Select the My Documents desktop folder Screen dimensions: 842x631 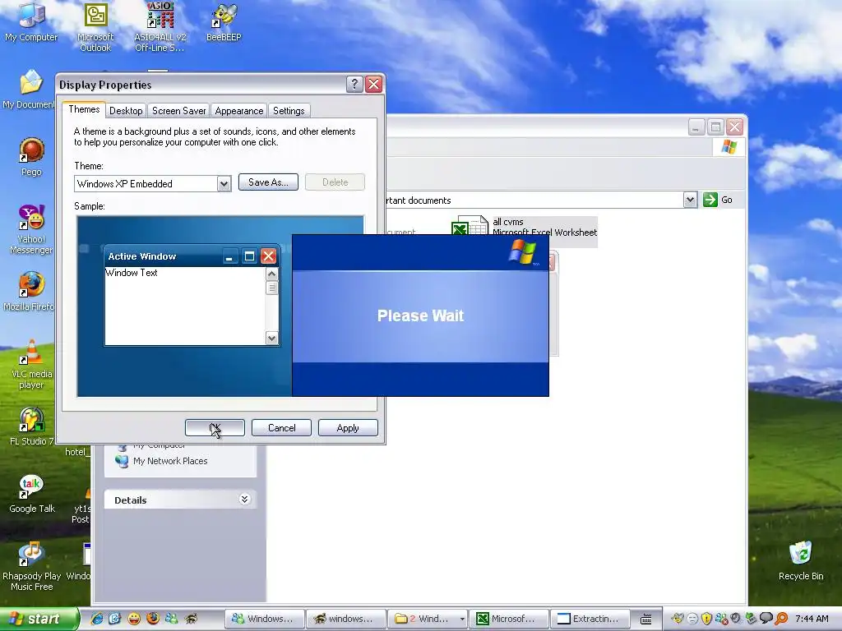pos(30,89)
